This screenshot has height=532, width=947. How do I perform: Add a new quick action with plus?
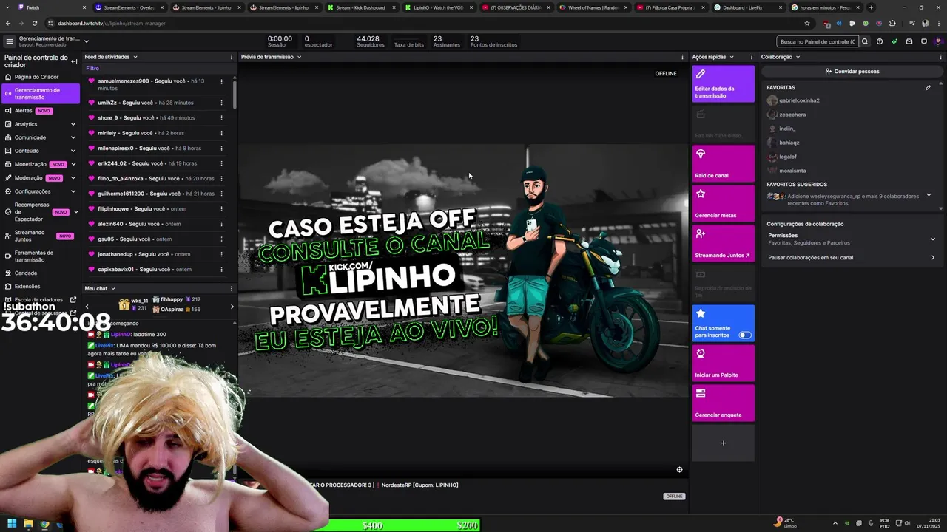point(724,443)
